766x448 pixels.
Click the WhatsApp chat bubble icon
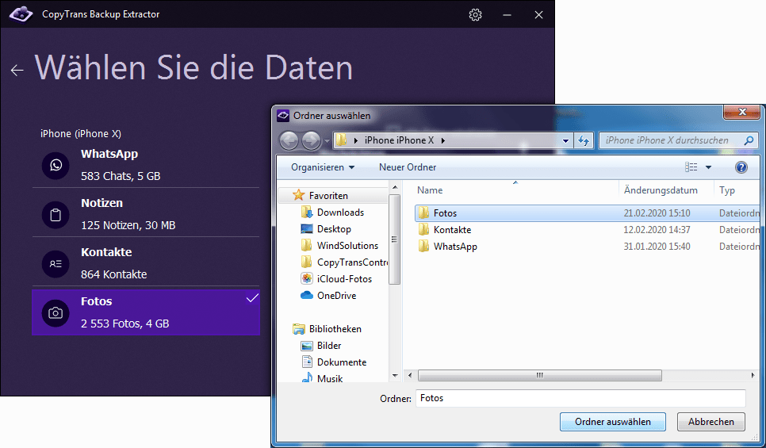point(56,165)
